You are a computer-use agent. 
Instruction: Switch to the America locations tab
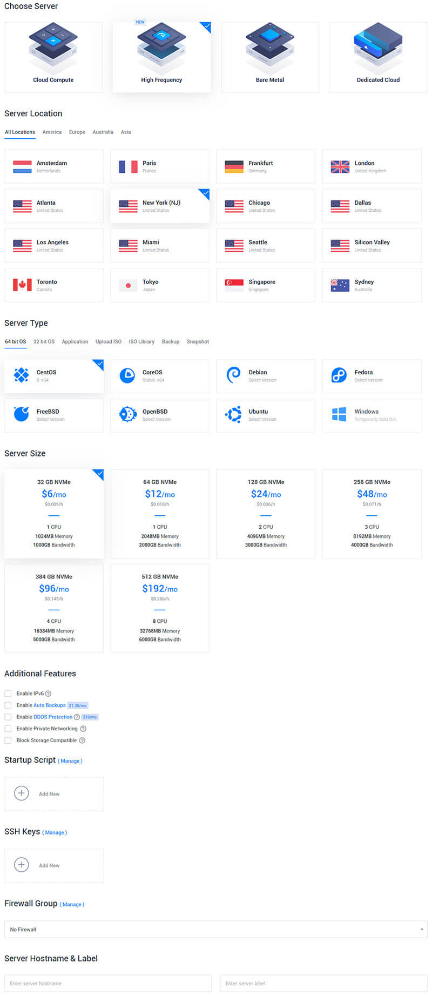[52, 132]
